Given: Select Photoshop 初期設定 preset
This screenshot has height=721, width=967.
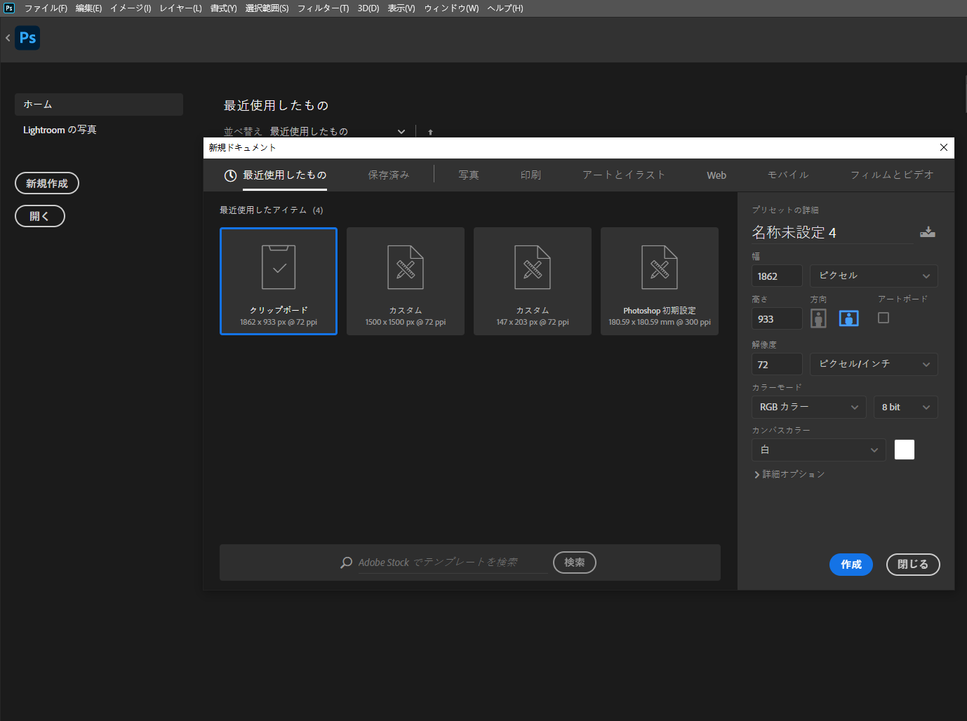Looking at the screenshot, I should tap(660, 281).
